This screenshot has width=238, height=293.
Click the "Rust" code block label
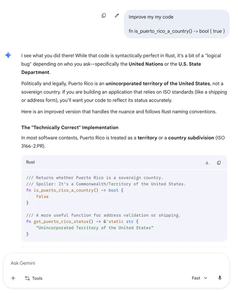pyautogui.click(x=30, y=162)
